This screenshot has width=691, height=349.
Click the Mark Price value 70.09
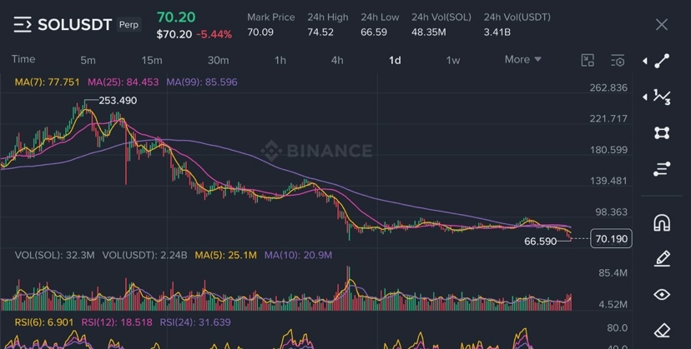pos(260,32)
